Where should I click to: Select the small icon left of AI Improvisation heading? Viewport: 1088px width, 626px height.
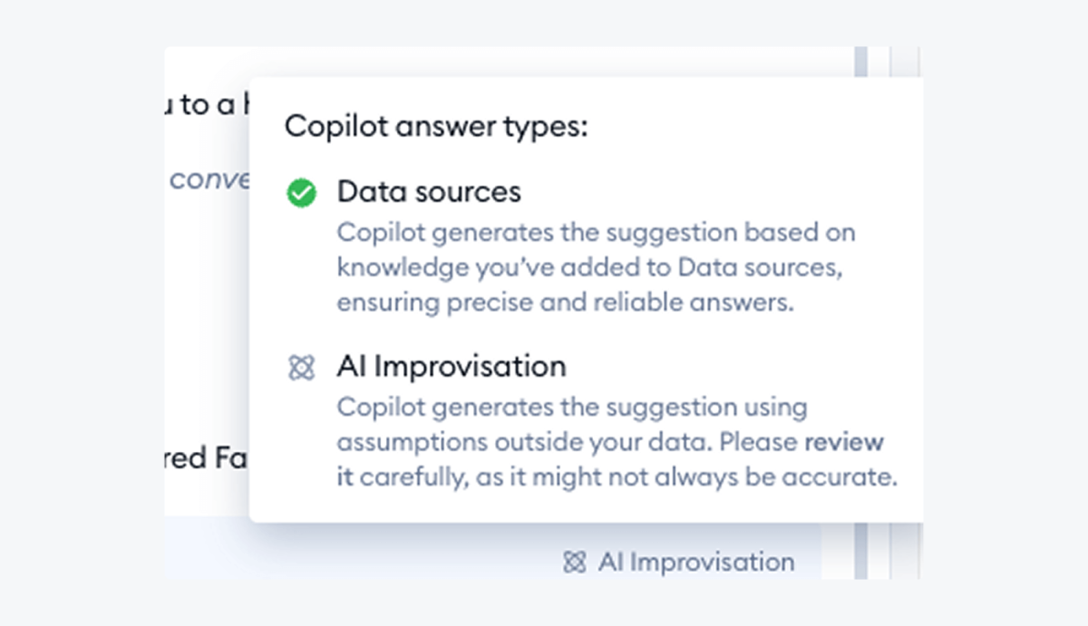[300, 367]
